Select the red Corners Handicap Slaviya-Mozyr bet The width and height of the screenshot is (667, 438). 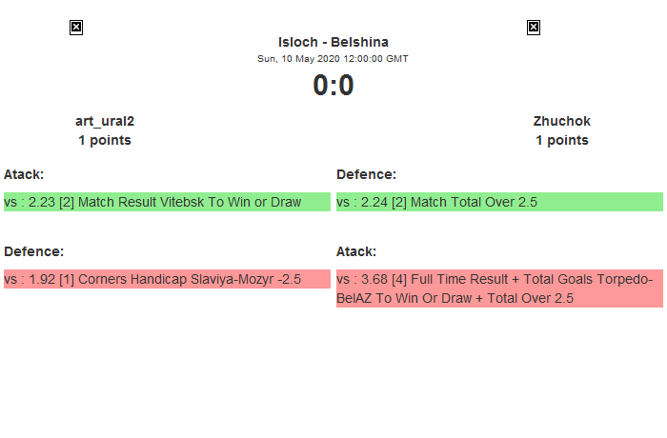point(167,279)
